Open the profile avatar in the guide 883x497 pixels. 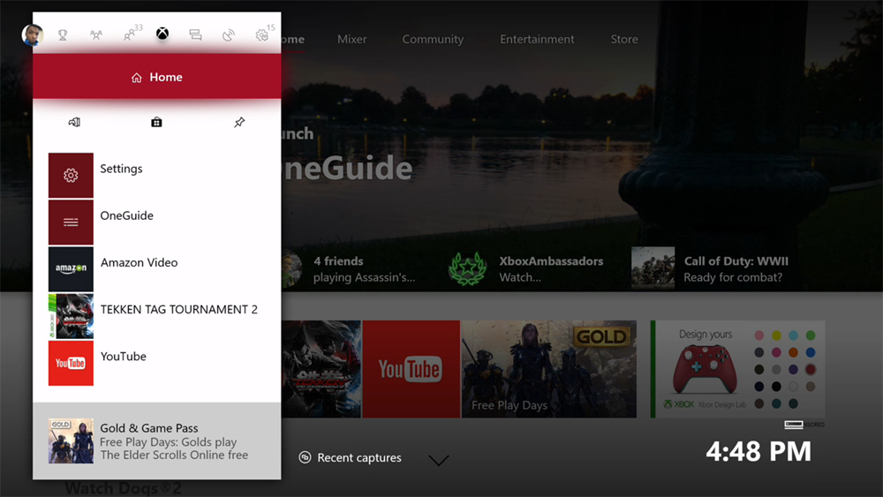(x=32, y=35)
